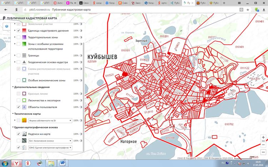This screenshot has width=268, height=167.
Task: Click the Лесничества и лесопарки green legend icon
Action: 24,100
